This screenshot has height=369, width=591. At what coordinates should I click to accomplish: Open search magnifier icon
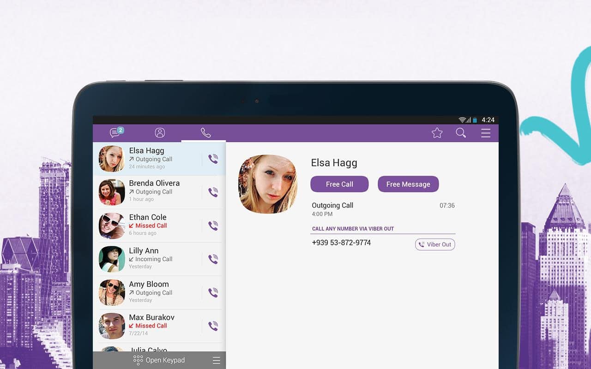461,133
